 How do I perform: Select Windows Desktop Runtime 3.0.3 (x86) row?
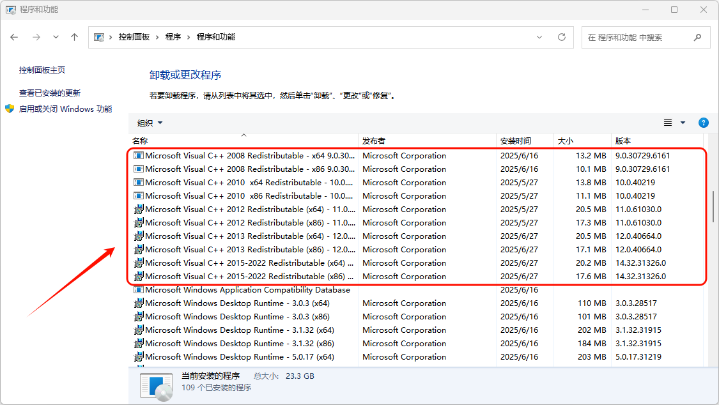pyautogui.click(x=417, y=317)
